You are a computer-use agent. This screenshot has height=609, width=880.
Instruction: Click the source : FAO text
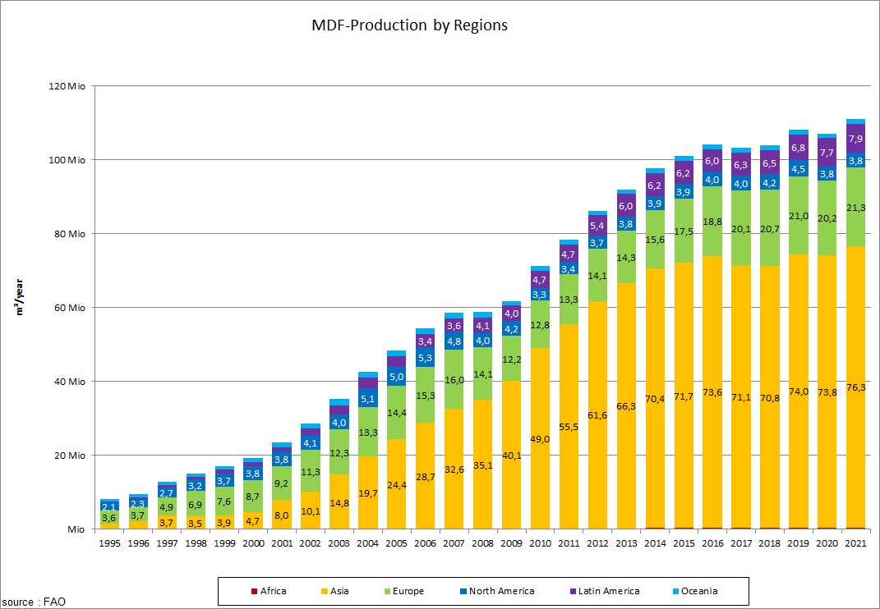pyautogui.click(x=34, y=602)
